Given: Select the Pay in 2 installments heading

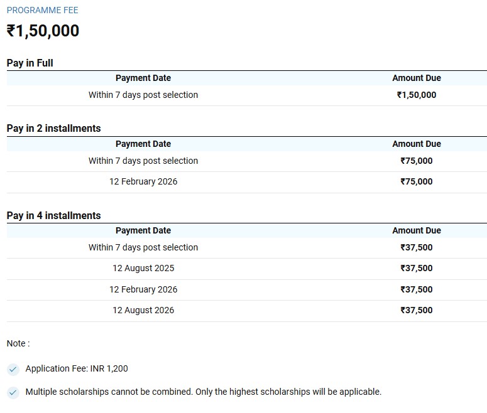Looking at the screenshot, I should (53, 128).
